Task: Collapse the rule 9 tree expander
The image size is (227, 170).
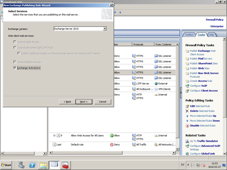Action: point(54,135)
